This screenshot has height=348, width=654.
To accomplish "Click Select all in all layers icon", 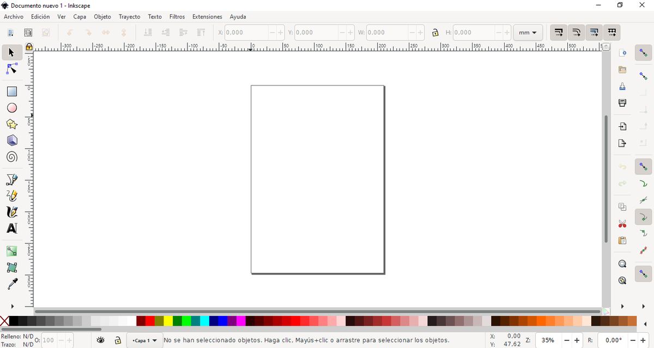I will pyautogui.click(x=28, y=33).
